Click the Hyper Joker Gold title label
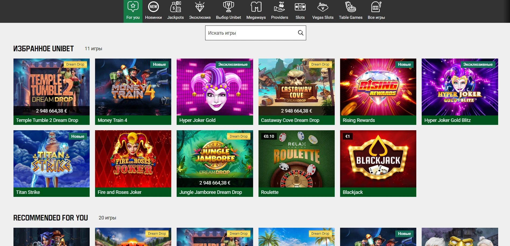Screen dimensions: 510x246 (197, 120)
